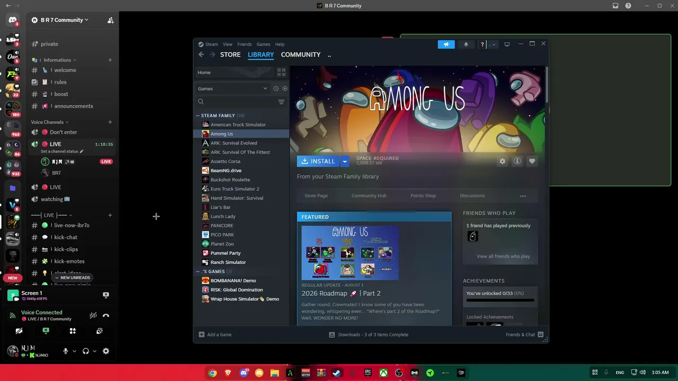The width and height of the screenshot is (678, 381).
Task: Show Among Us game info
Action: click(x=518, y=161)
